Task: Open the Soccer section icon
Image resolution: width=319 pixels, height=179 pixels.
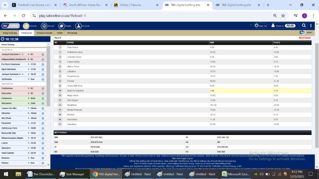Action: [44, 26]
